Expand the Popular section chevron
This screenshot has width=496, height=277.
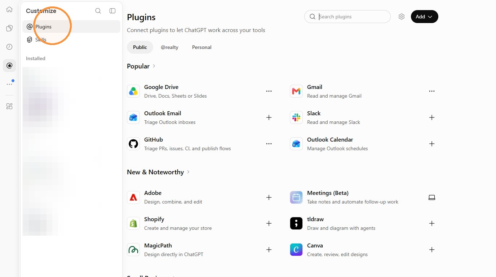click(x=154, y=66)
